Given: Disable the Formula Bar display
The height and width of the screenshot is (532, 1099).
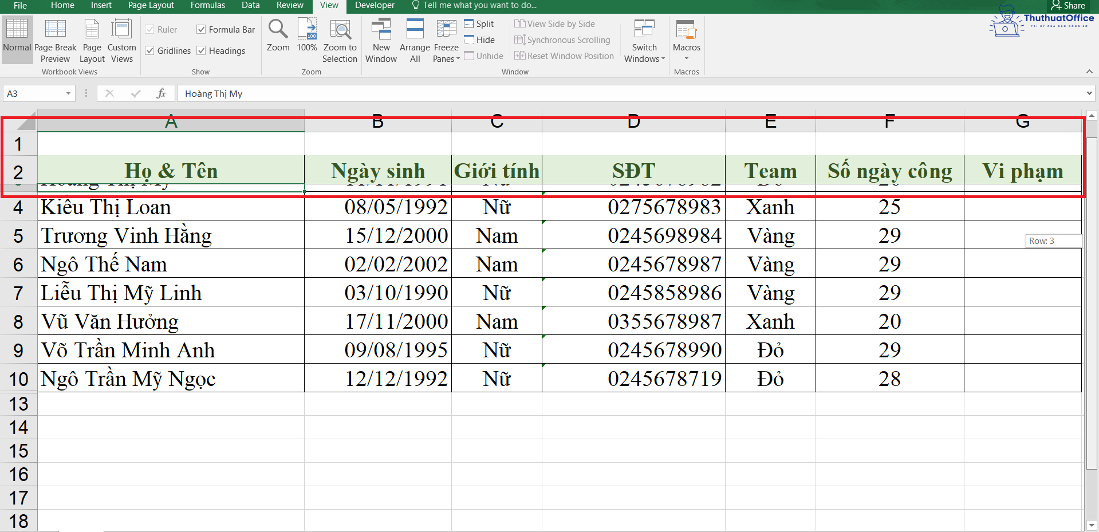Looking at the screenshot, I should point(201,29).
